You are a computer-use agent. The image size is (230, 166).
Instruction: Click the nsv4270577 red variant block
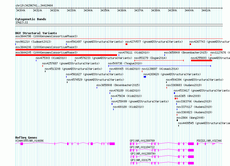(x=126, y=44)
